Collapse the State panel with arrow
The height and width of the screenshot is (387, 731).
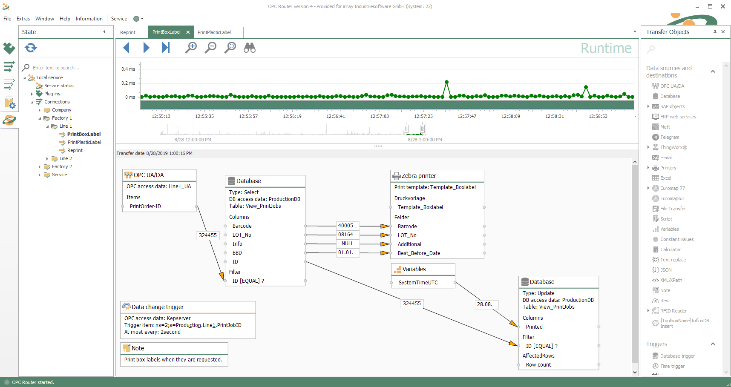click(104, 32)
